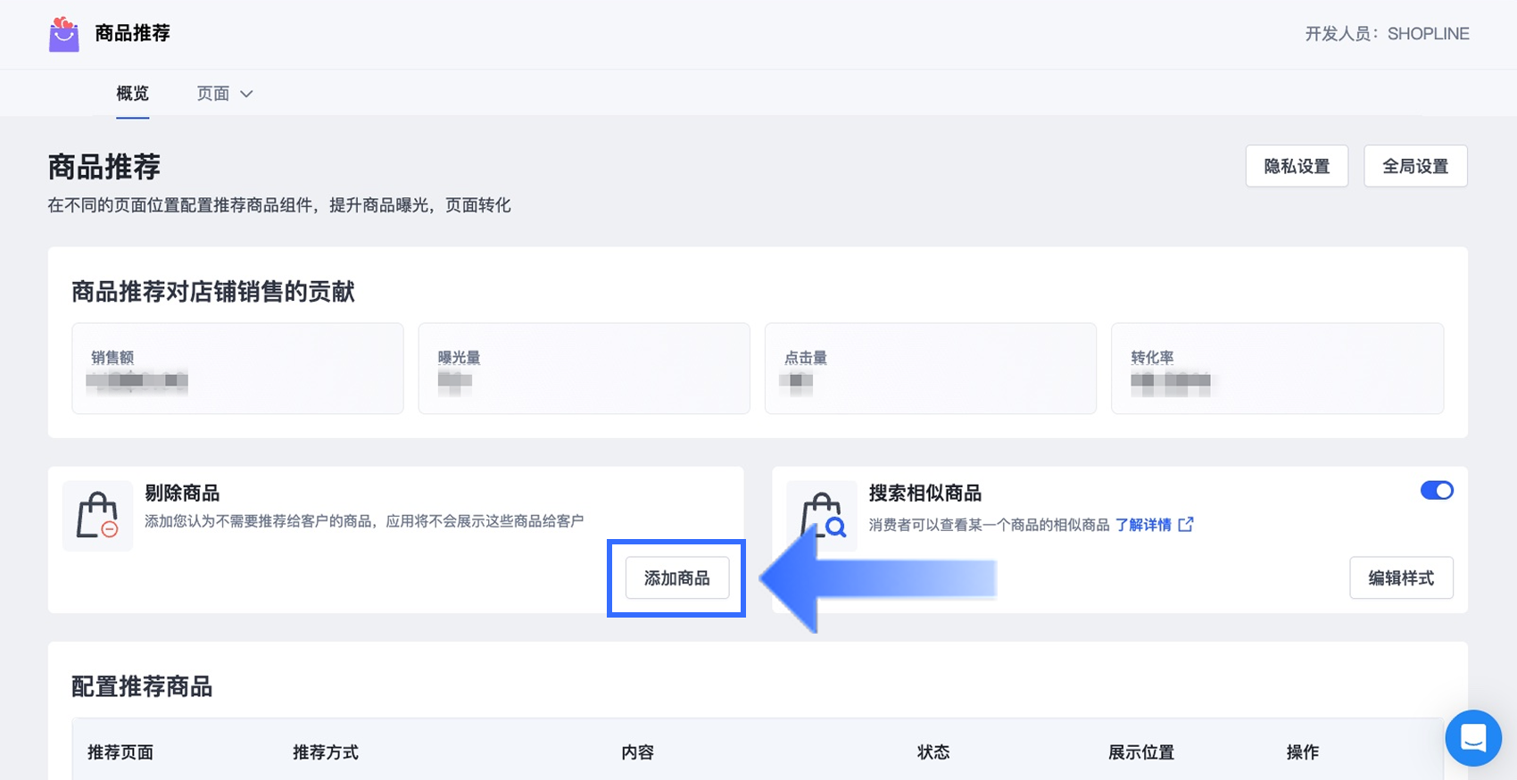Click the 展示位置 column header
Screen dimensions: 1517x780
[1141, 752]
